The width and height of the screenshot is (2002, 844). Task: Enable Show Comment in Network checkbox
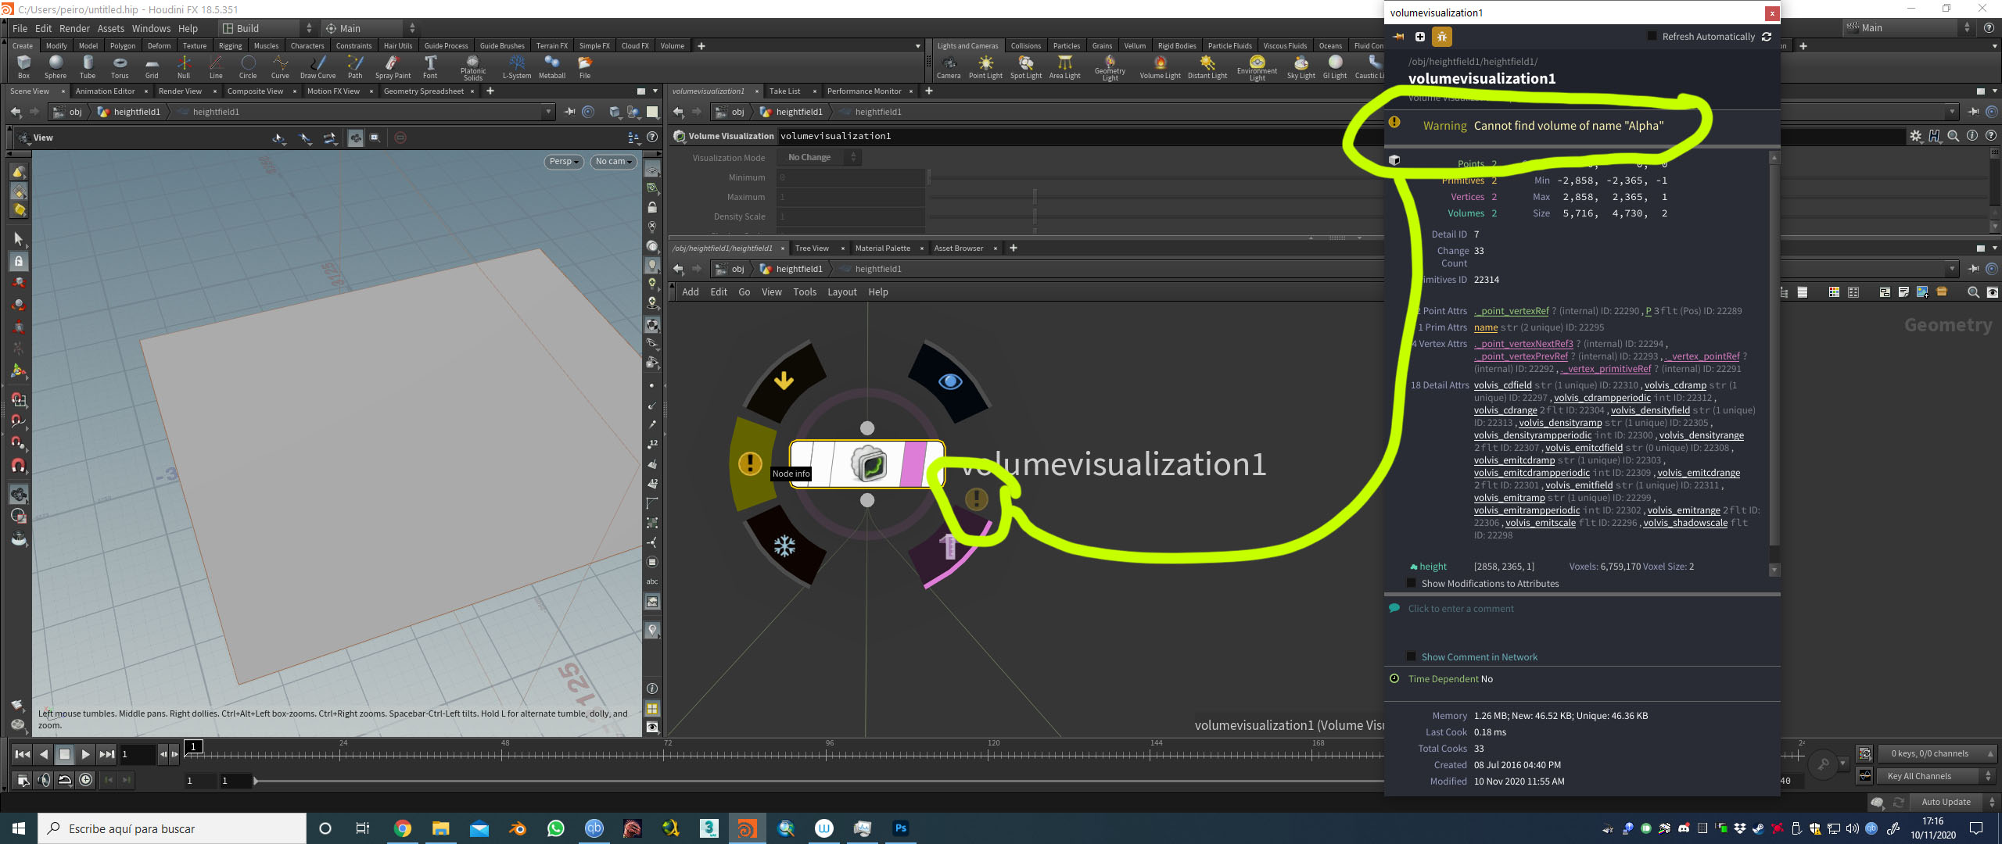coord(1411,657)
